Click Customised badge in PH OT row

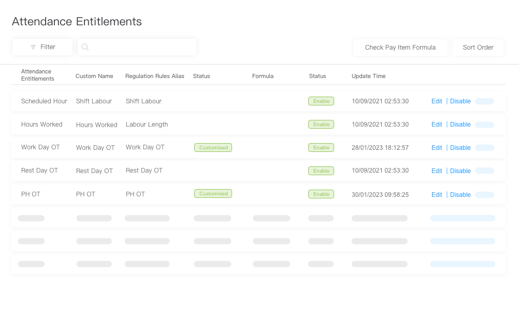[x=213, y=193]
